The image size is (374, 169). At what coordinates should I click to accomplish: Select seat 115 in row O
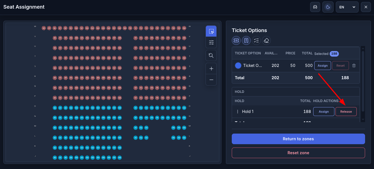pyautogui.click(x=157, y=108)
